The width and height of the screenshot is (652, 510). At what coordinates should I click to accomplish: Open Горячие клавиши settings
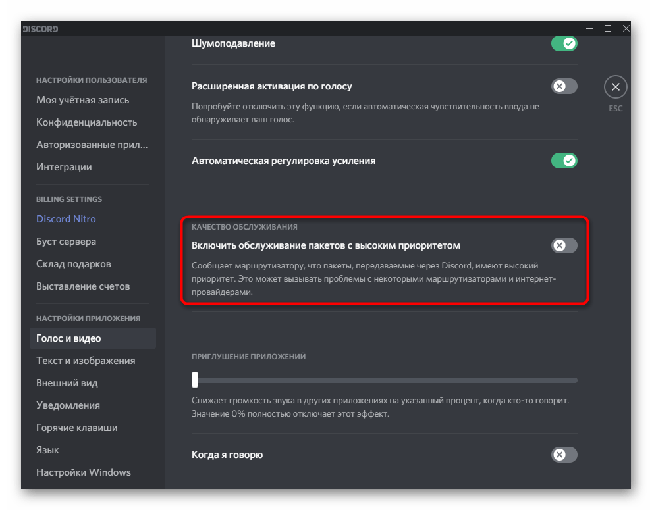[x=77, y=428]
